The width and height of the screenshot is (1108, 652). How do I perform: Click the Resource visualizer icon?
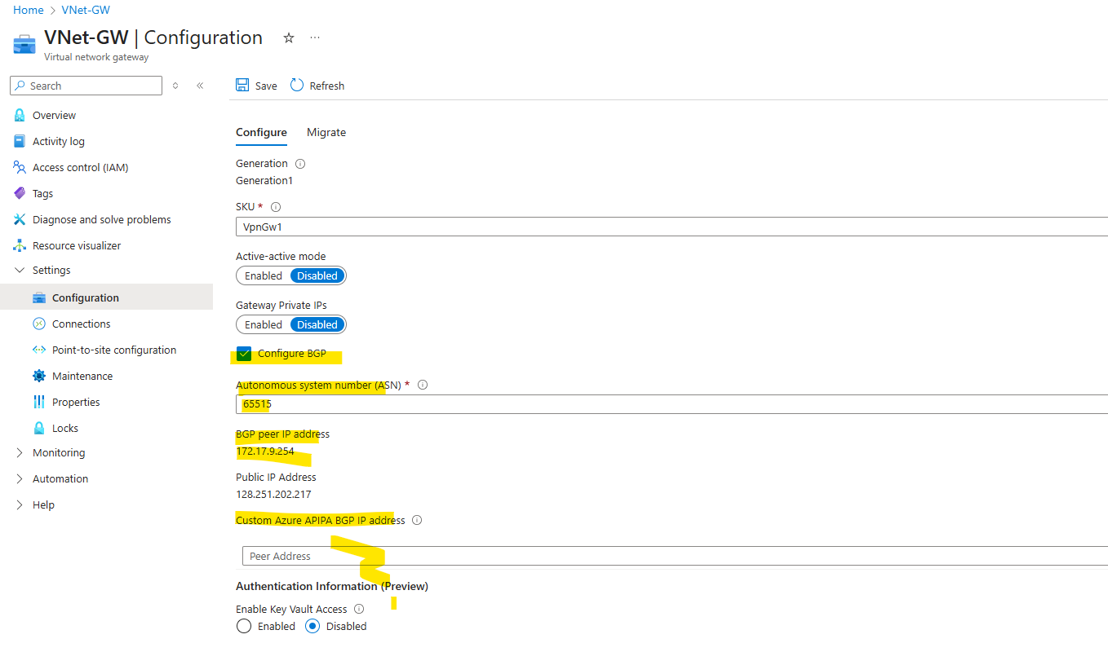click(x=20, y=246)
